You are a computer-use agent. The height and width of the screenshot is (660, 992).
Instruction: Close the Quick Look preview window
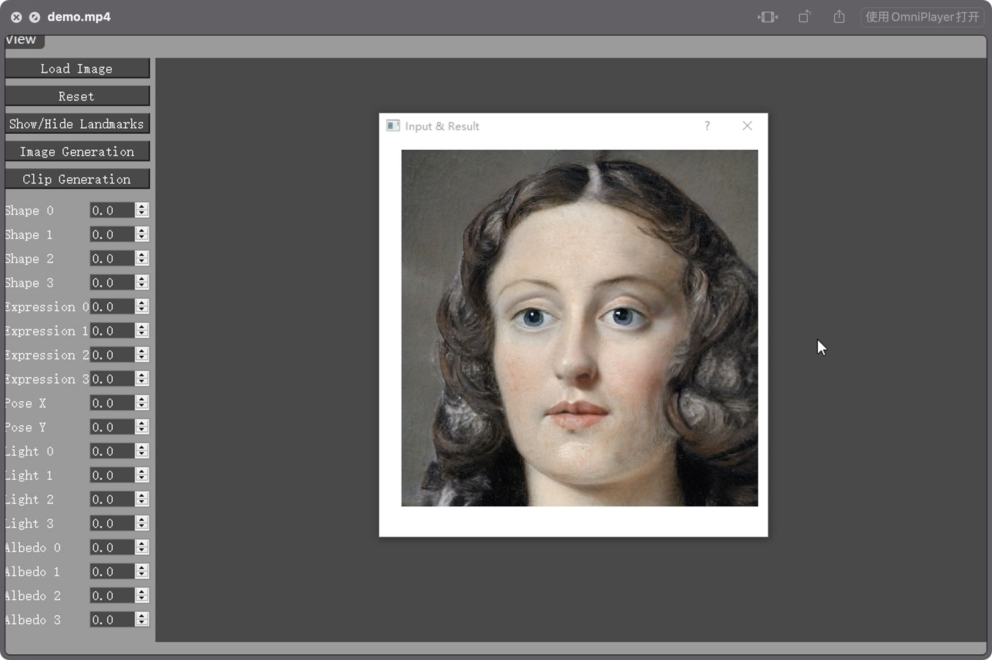(x=16, y=17)
